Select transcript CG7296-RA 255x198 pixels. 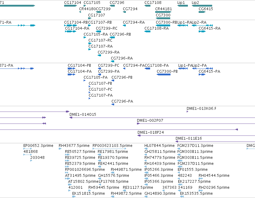coord(113,61)
